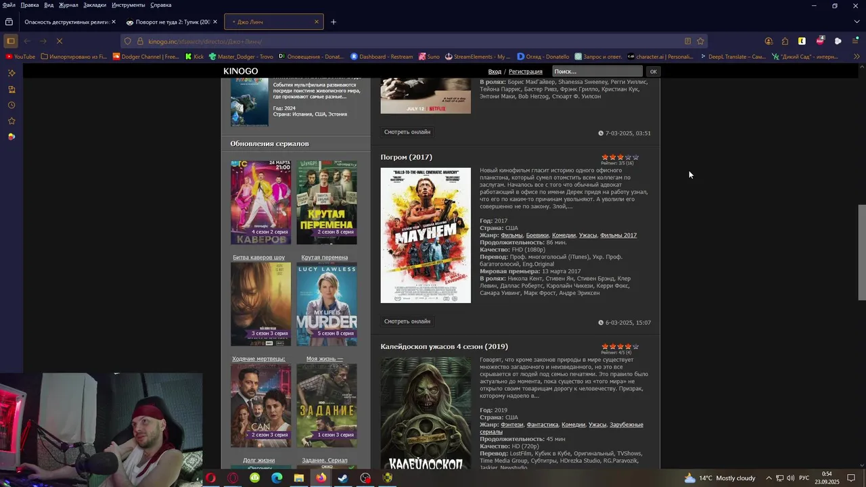Open the Kick bookmark
This screenshot has height=487, width=866.
pyautogui.click(x=194, y=57)
